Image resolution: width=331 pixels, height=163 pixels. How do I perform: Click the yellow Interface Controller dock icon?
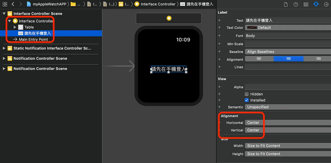(169, 18)
